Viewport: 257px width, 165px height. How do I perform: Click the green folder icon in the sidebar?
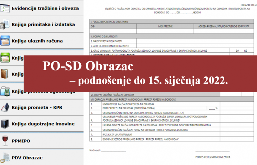pos(5,57)
